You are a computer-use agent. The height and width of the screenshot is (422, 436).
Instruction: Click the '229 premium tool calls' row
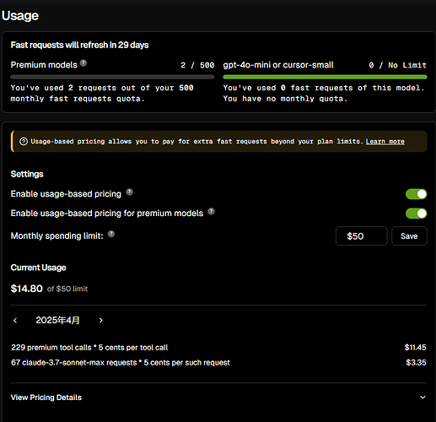click(218, 348)
